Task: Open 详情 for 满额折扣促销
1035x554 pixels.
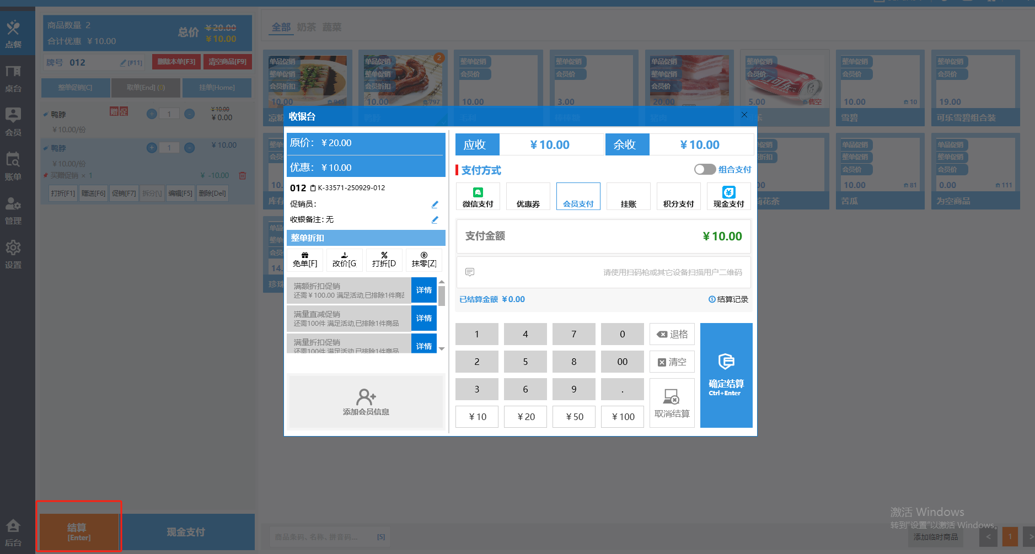Action: coord(423,291)
